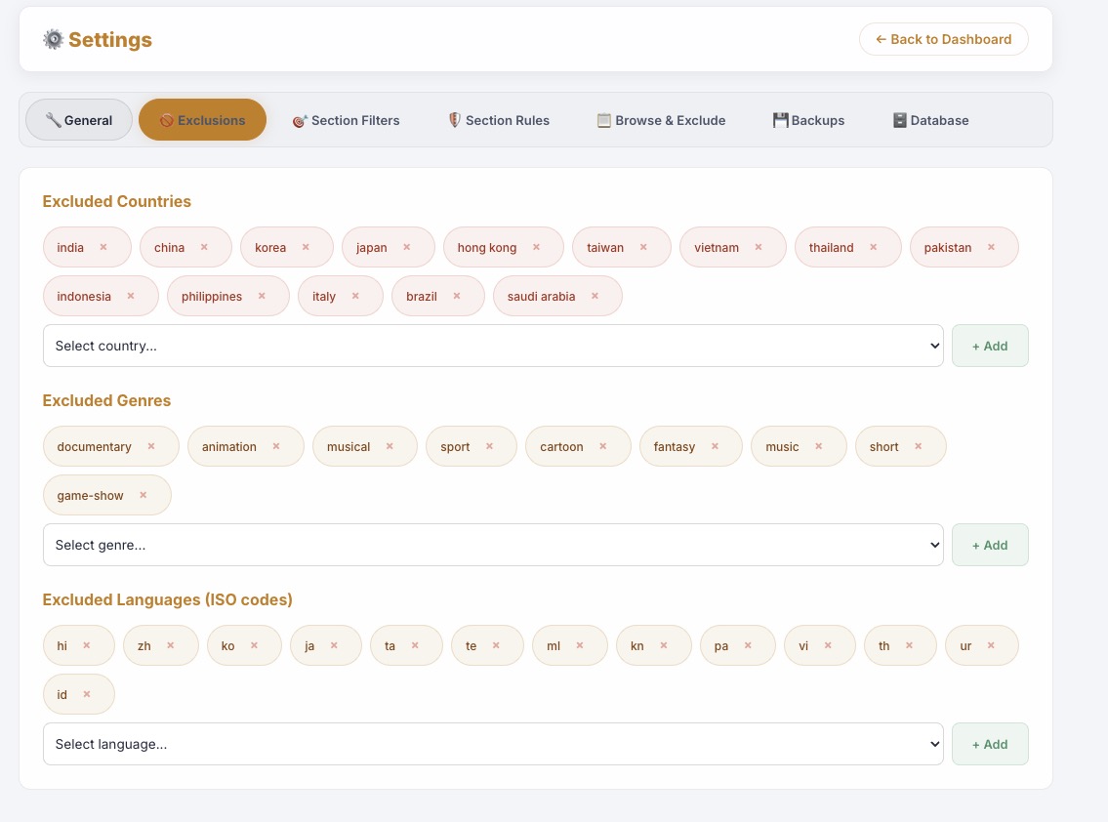1108x822 pixels.
Task: Click the Settings gear icon
Action: tap(53, 40)
